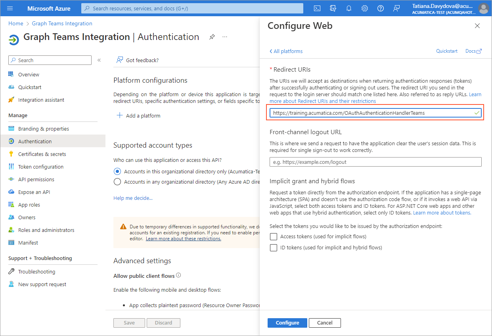The width and height of the screenshot is (492, 336).
Task: Select Accounts in this organizational directory only
Action: click(117, 171)
